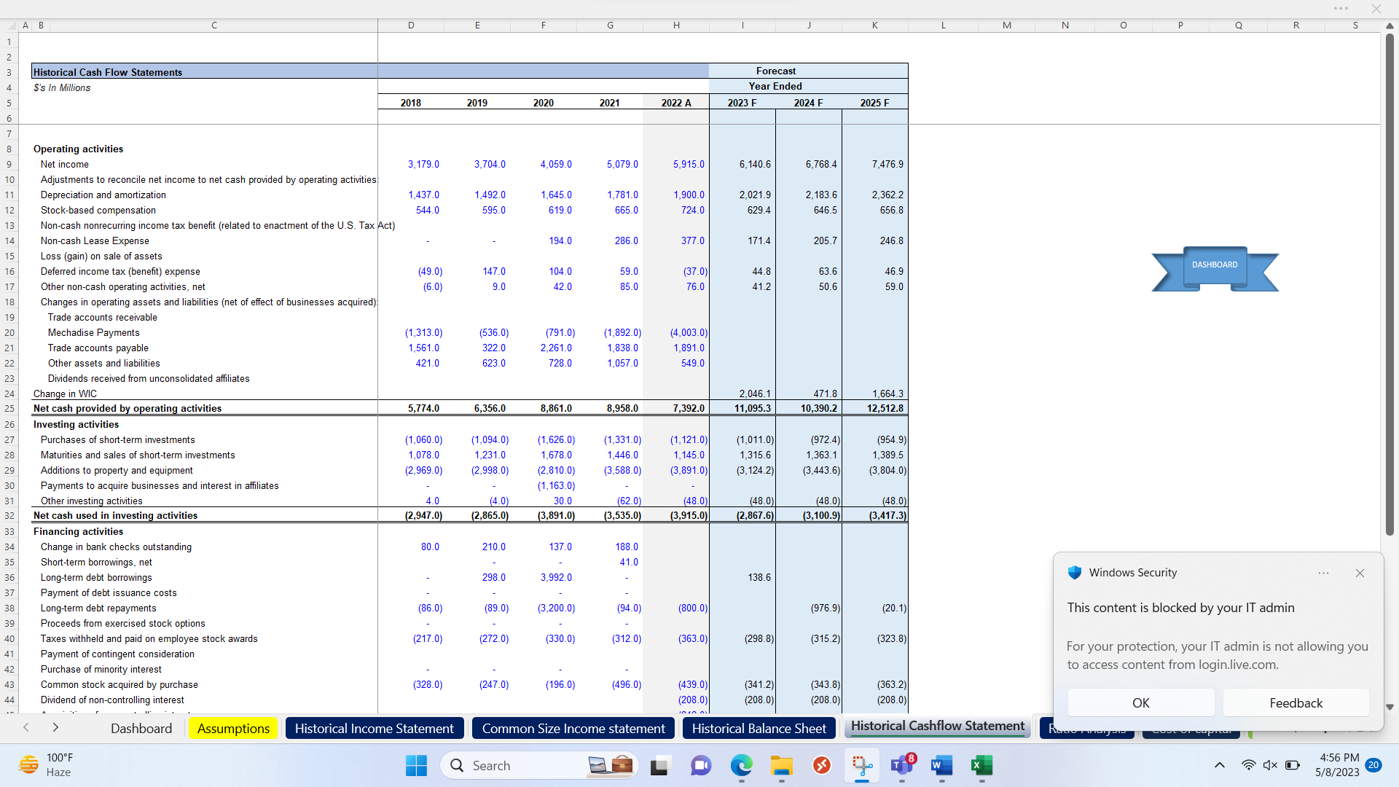Mute audio using the speaker tray icon

[x=1271, y=765]
